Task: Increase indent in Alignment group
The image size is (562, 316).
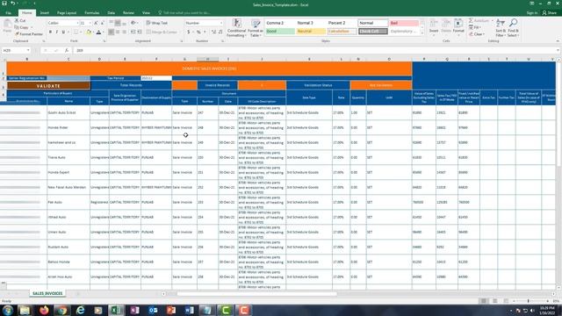Action: [x=139, y=32]
